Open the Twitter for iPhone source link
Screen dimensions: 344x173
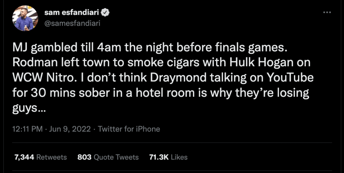pos(129,129)
